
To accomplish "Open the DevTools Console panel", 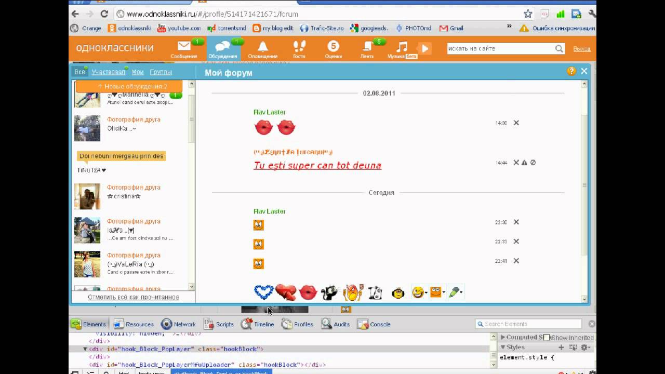I will [x=374, y=324].
